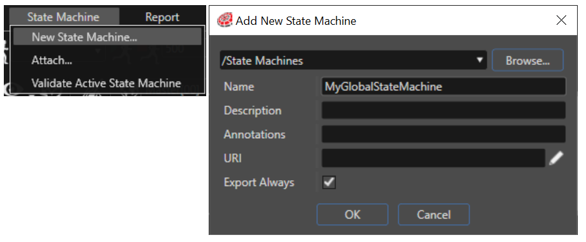
Task: Open the /State Machines path dropdown
Action: 353,60
